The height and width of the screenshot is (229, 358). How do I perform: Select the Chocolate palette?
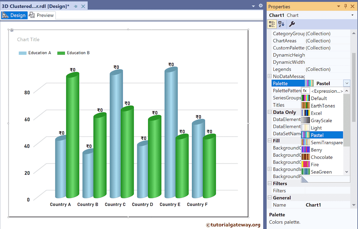tap(322, 157)
